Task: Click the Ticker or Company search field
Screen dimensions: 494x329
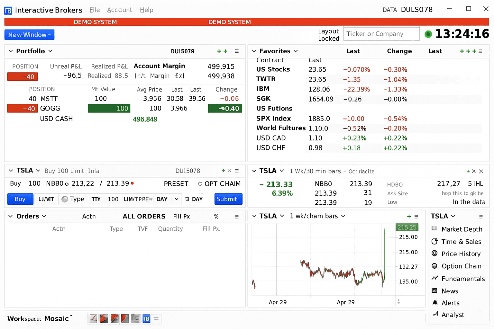Action: [381, 34]
